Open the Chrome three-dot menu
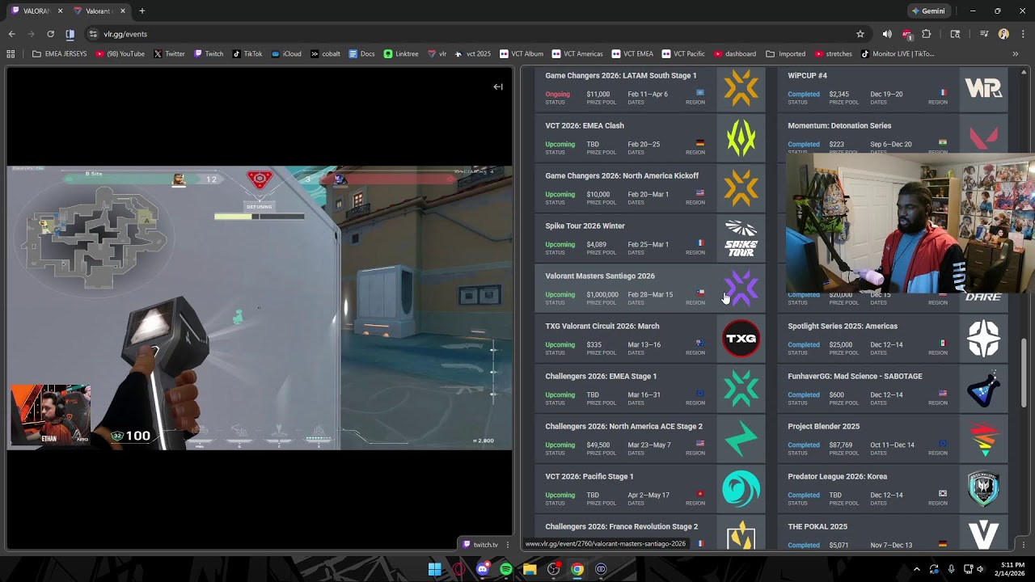Screen dimensions: 1035x582 click(x=1023, y=34)
